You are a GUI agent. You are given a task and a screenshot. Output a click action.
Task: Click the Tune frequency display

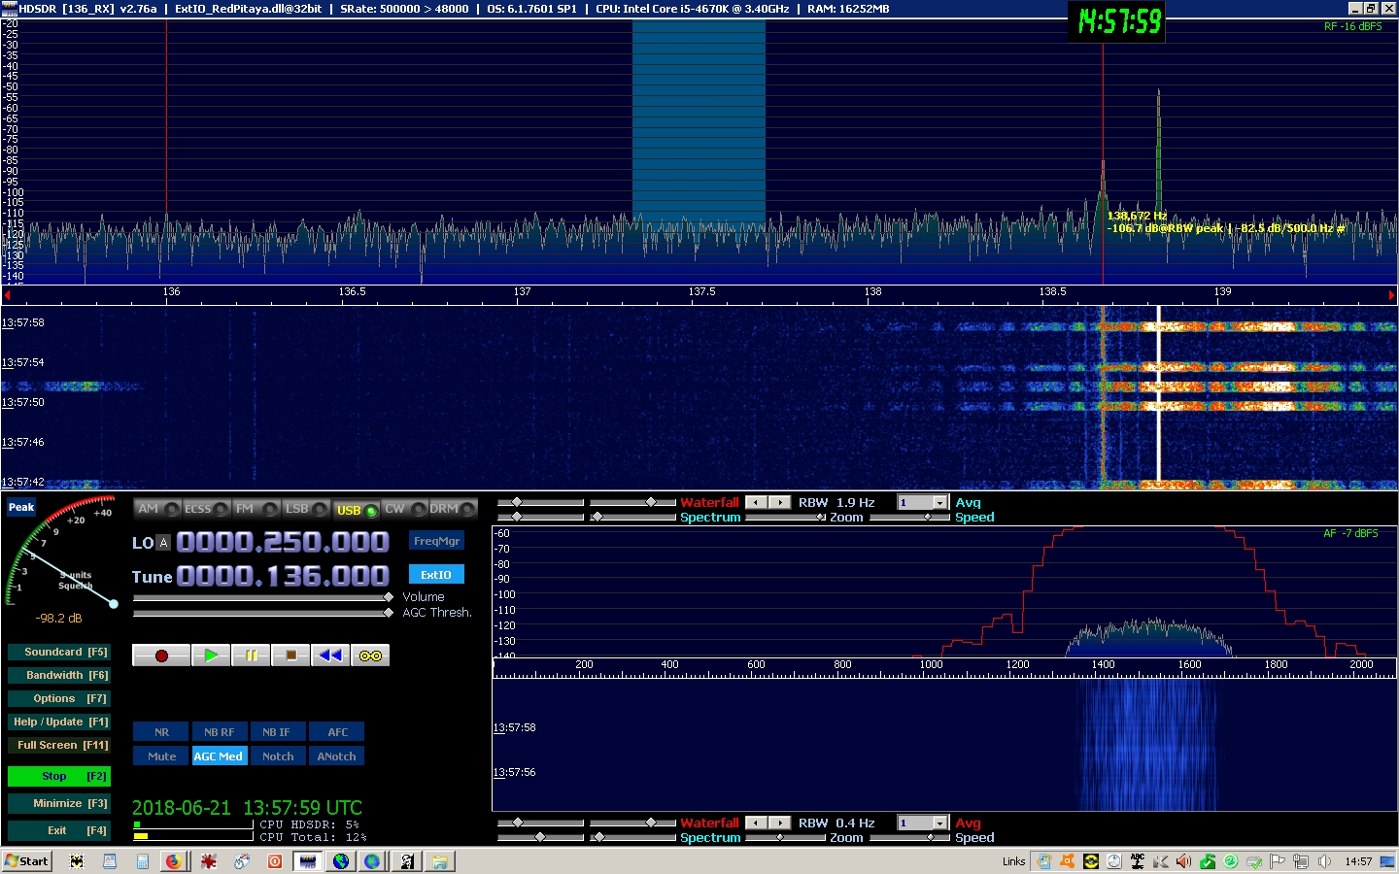click(283, 576)
